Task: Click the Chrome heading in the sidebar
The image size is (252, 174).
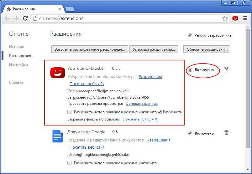Action: (x=18, y=34)
